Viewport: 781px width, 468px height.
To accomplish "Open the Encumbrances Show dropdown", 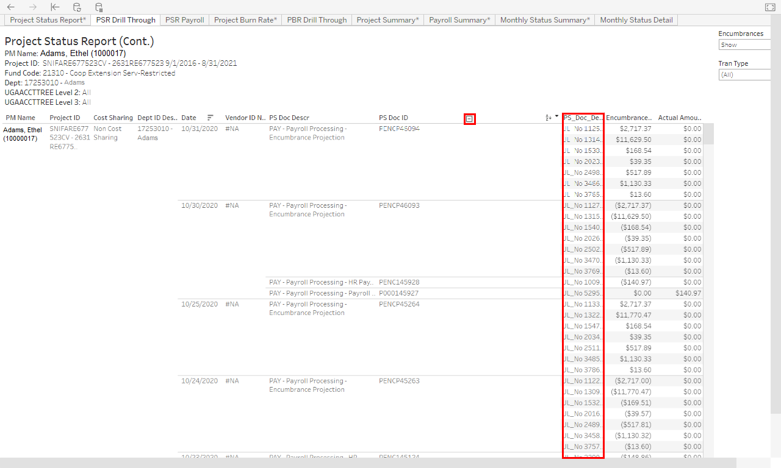I will pyautogui.click(x=744, y=45).
